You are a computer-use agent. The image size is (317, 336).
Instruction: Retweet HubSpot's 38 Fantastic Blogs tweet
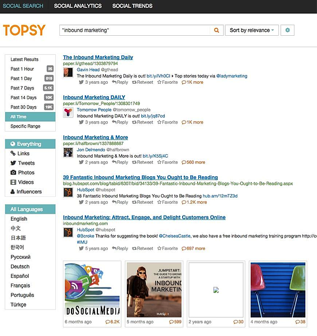(143, 202)
